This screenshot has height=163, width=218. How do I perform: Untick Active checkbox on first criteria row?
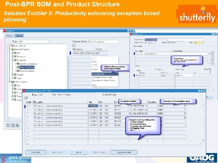pos(137,75)
